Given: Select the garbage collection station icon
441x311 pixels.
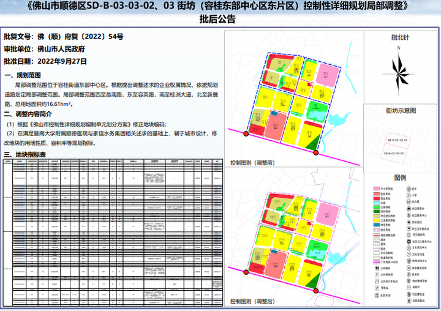Looking at the screenshot, I should [409, 301].
